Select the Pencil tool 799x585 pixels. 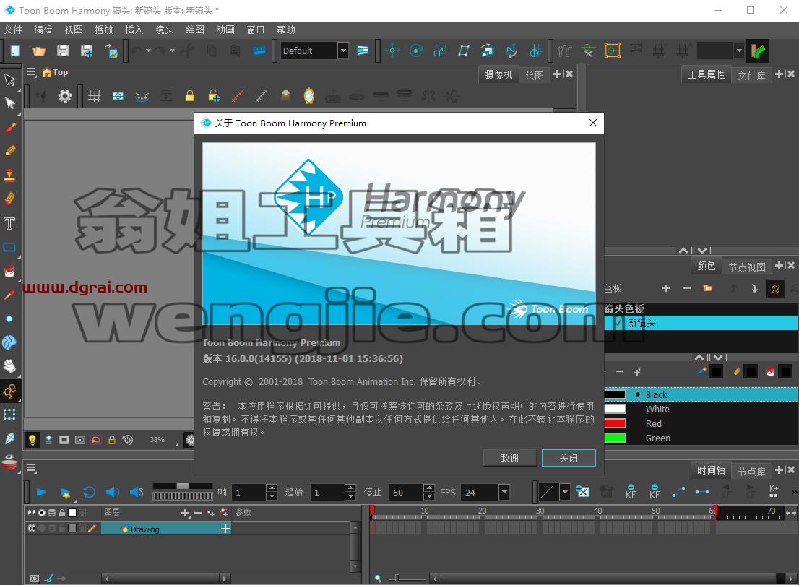(9, 151)
